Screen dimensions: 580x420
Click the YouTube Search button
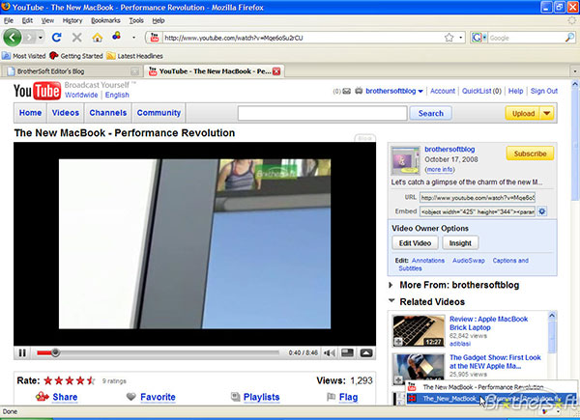coord(430,113)
